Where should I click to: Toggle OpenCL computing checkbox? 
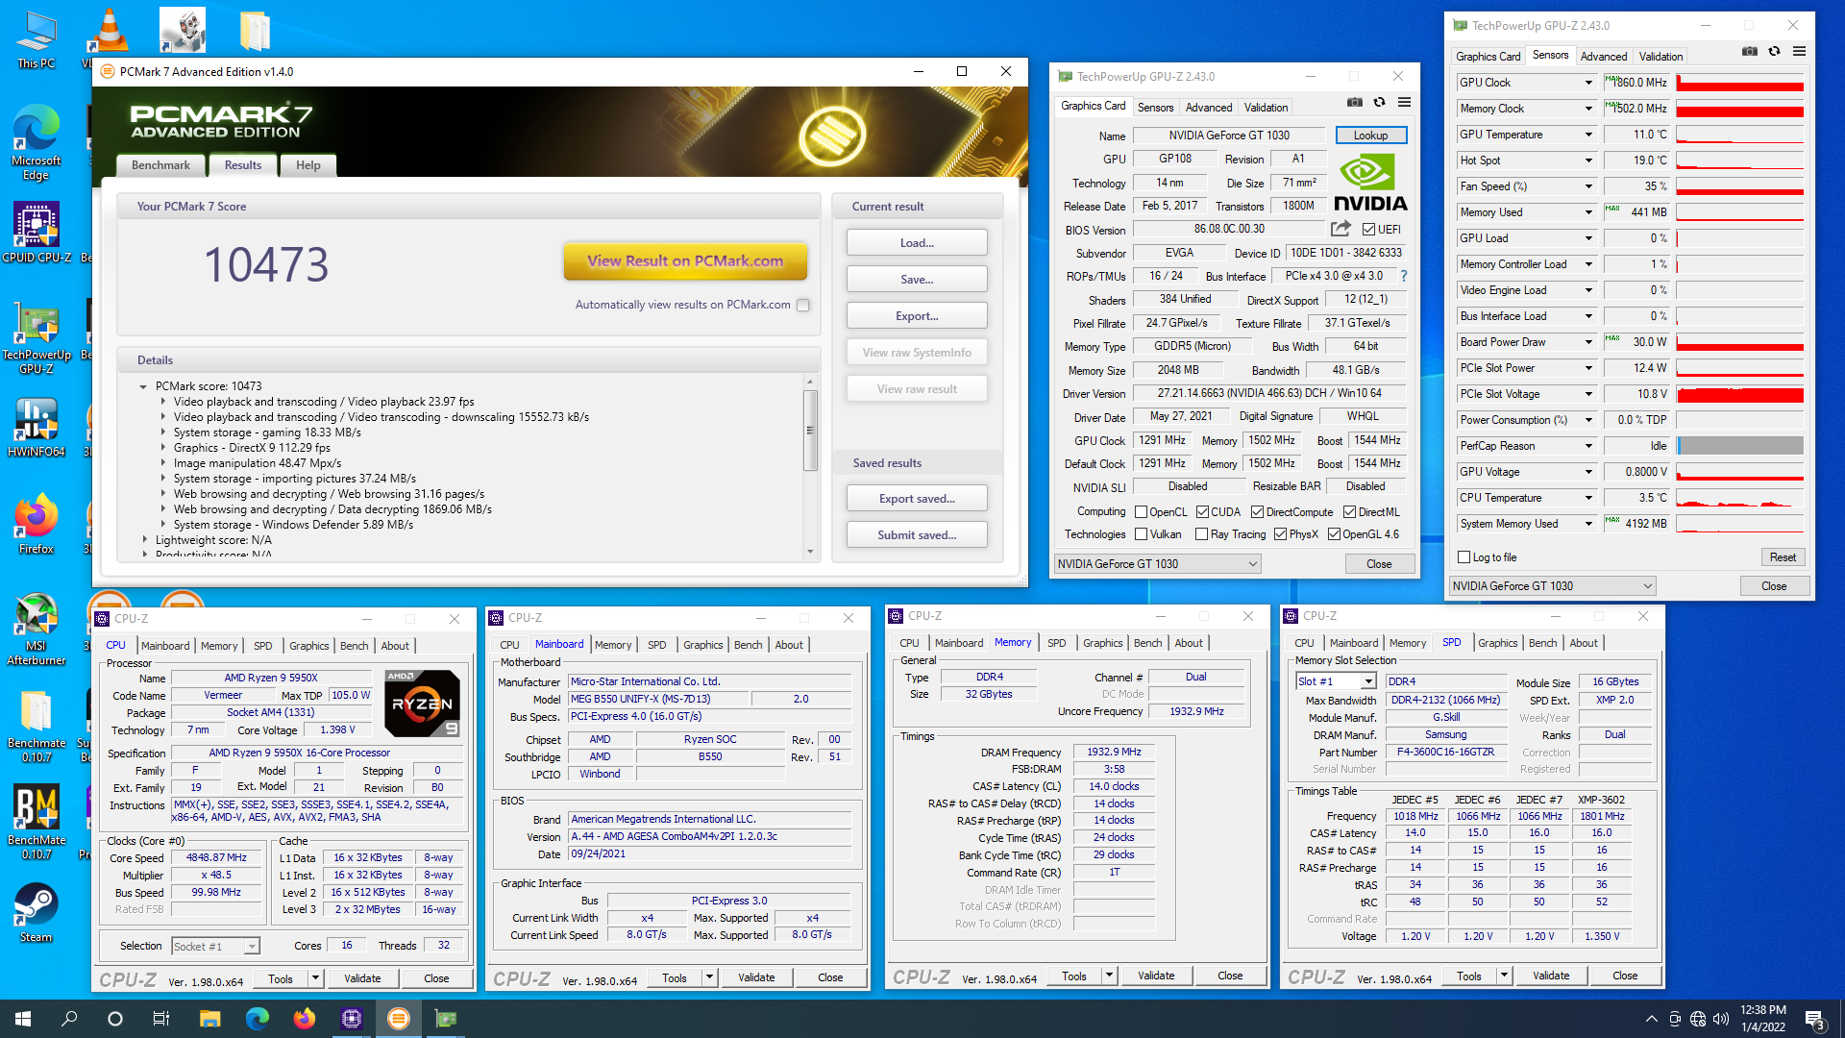pyautogui.click(x=1141, y=512)
